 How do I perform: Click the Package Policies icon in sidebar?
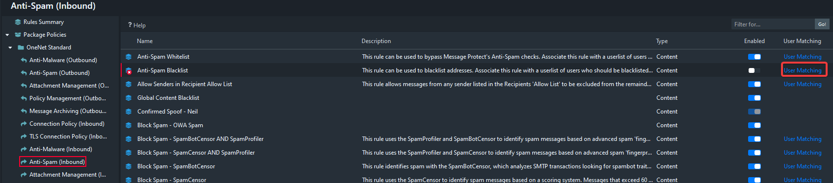click(x=18, y=35)
